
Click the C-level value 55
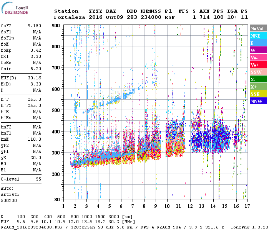pos(38,179)
